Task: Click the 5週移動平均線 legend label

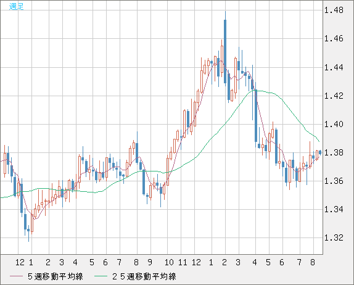Action: click(56, 276)
